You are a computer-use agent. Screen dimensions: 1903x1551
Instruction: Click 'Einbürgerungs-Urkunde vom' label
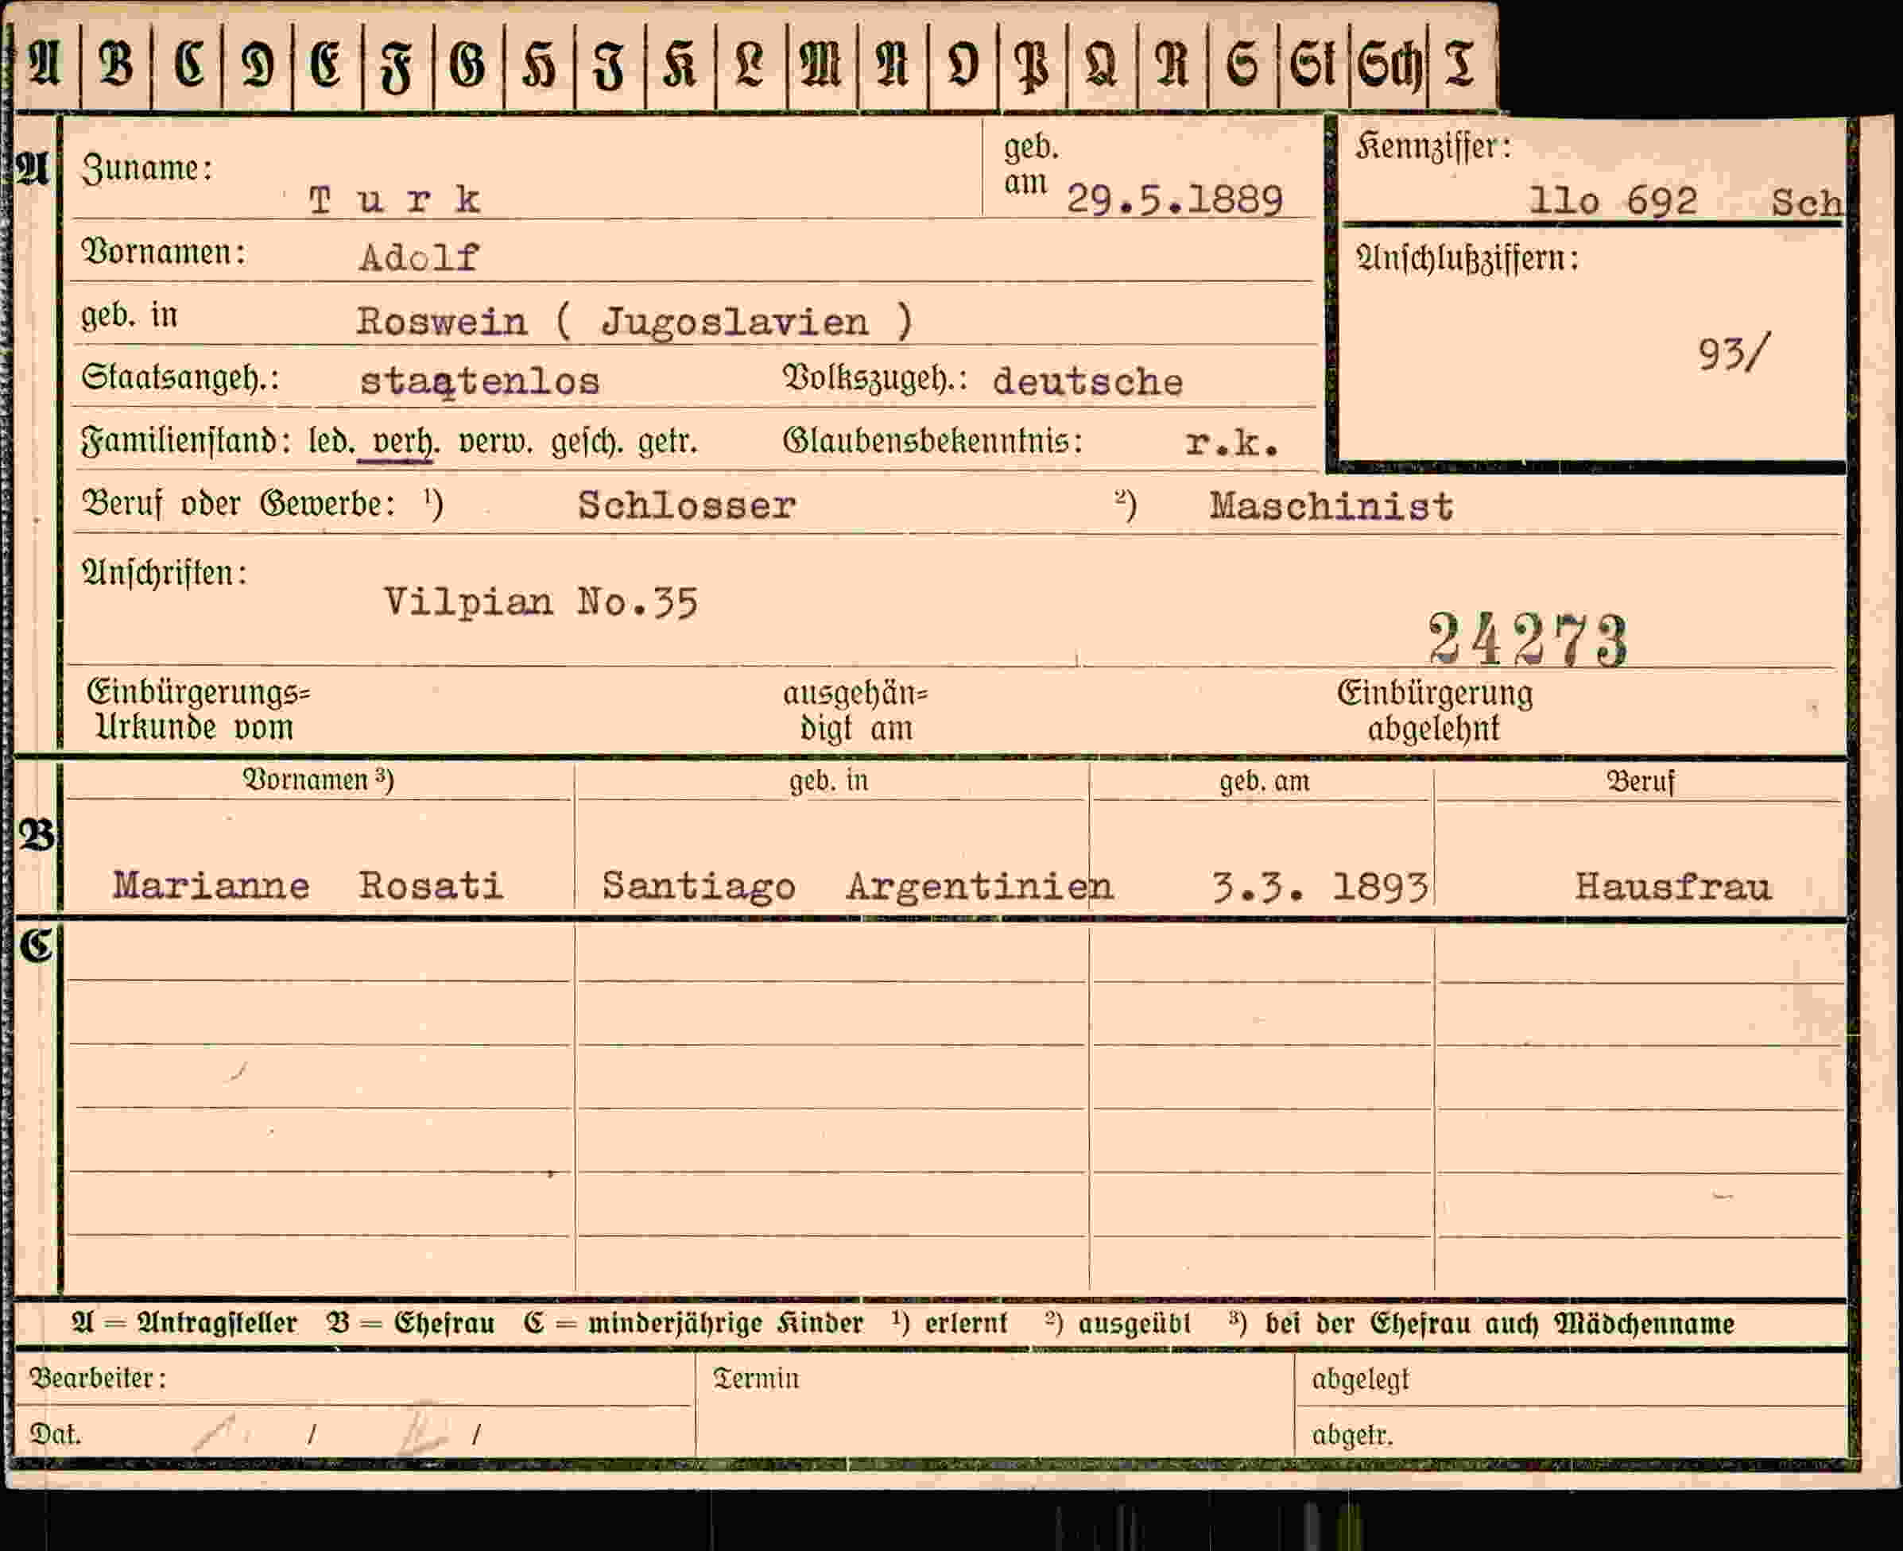[198, 710]
